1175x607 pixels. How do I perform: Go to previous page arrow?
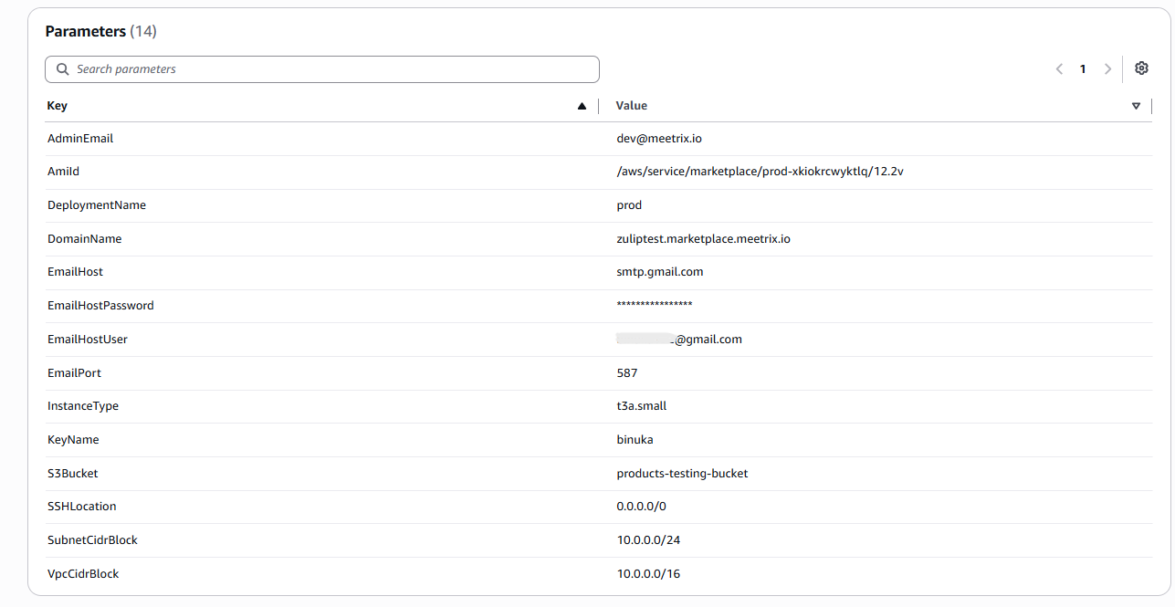click(1059, 69)
